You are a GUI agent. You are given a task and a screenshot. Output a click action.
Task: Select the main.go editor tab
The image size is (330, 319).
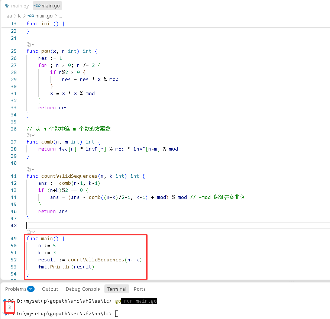[x=47, y=6]
